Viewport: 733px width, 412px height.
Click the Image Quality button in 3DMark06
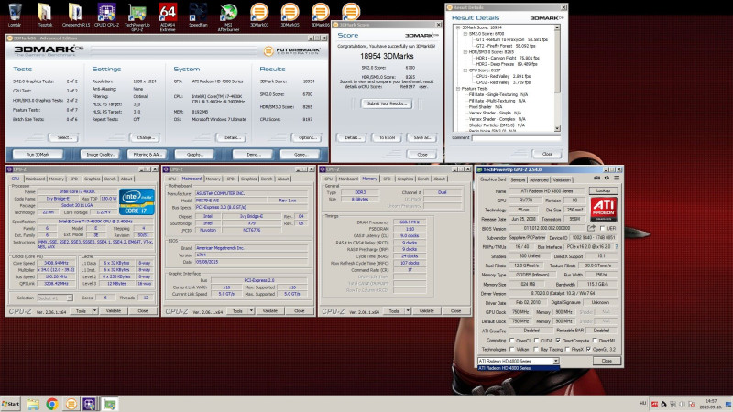pos(100,154)
